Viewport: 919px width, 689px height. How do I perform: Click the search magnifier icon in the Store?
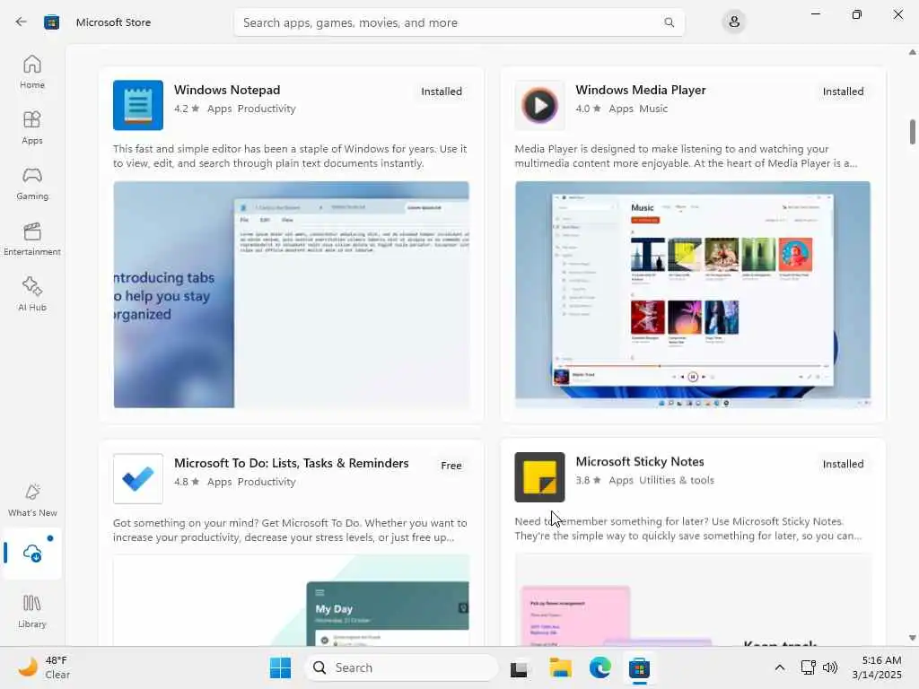point(669,22)
